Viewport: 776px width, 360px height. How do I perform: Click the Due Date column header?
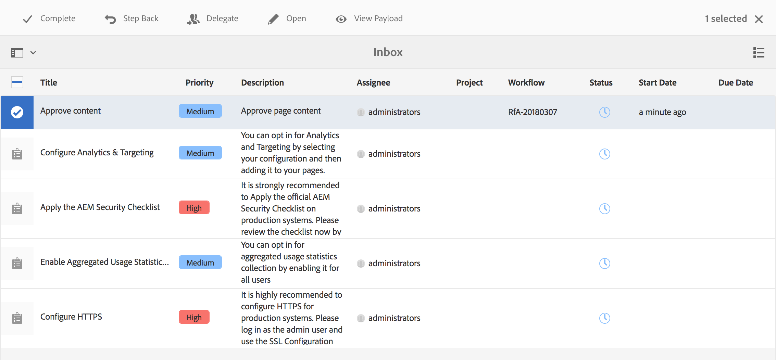point(735,82)
